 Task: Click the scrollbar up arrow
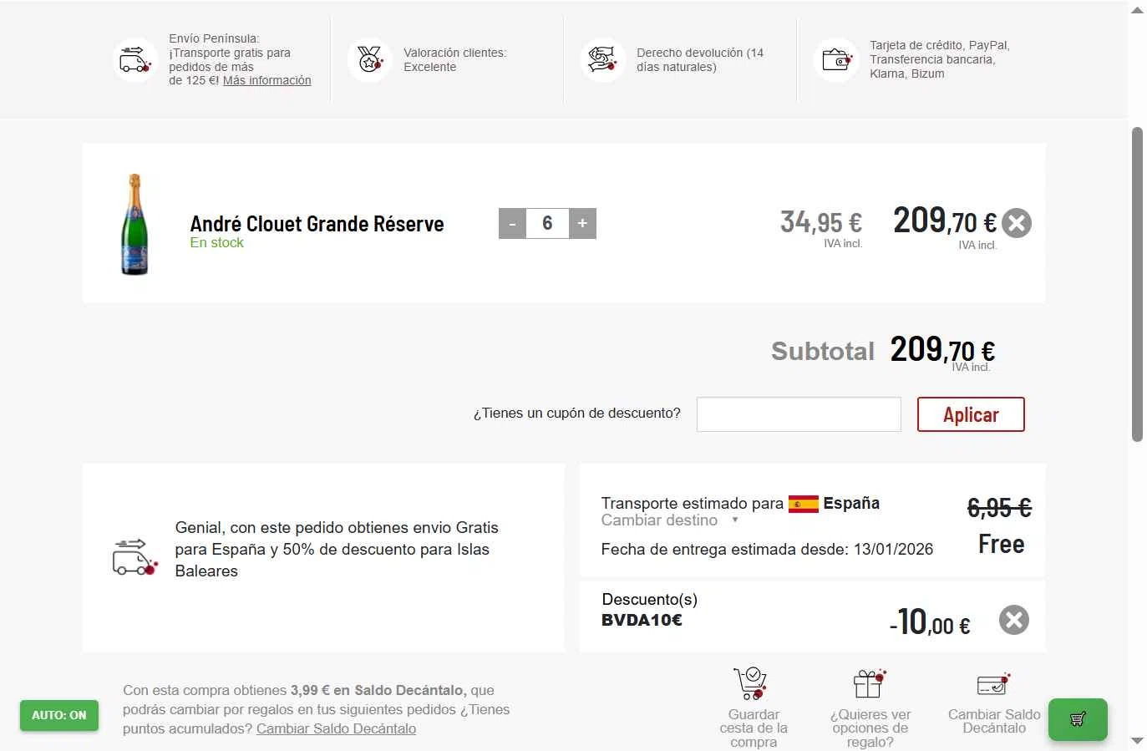[1137, 10]
